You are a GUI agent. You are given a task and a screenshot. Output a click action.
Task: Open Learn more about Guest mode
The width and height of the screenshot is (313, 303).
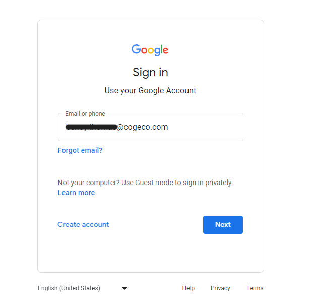click(76, 193)
